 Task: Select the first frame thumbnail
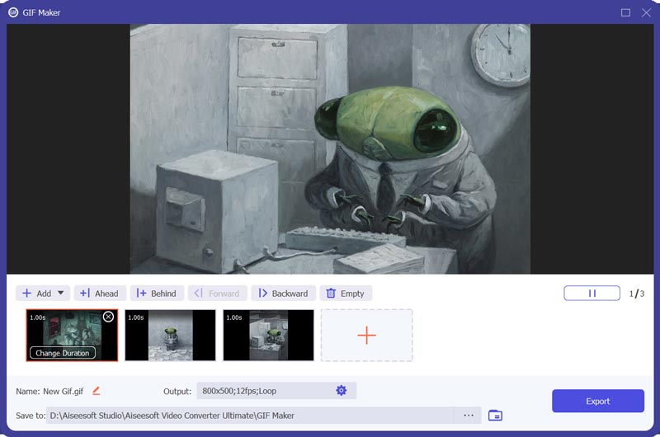[72, 336]
